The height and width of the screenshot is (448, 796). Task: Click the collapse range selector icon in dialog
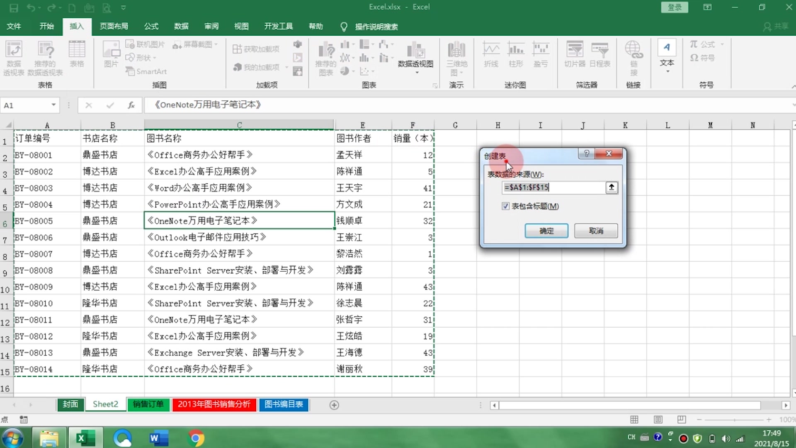pos(612,187)
